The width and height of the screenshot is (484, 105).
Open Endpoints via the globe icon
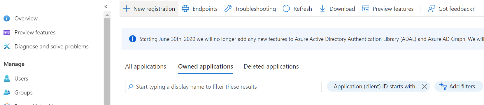(x=185, y=9)
